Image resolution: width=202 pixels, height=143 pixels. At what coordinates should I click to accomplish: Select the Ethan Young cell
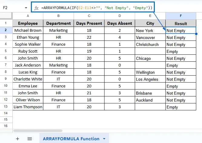(28, 37)
